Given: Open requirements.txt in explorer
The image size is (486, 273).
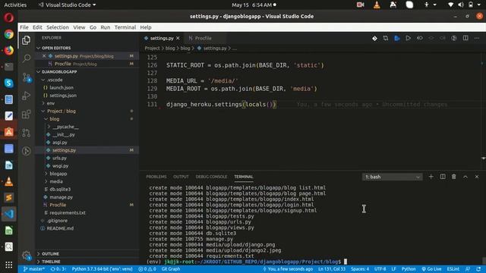Looking at the screenshot, I should pyautogui.click(x=68, y=212).
